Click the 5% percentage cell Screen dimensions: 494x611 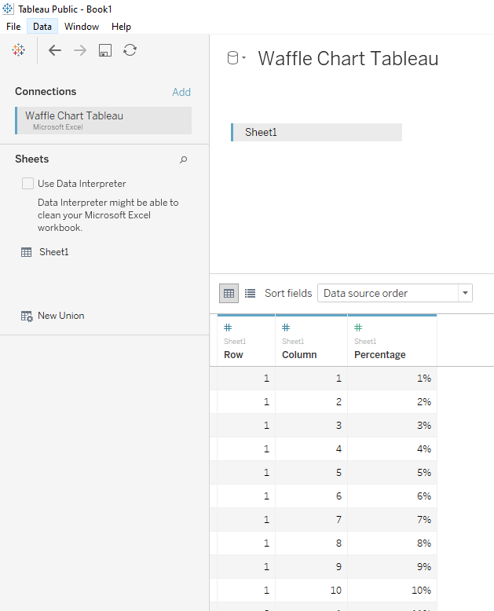[x=392, y=473]
